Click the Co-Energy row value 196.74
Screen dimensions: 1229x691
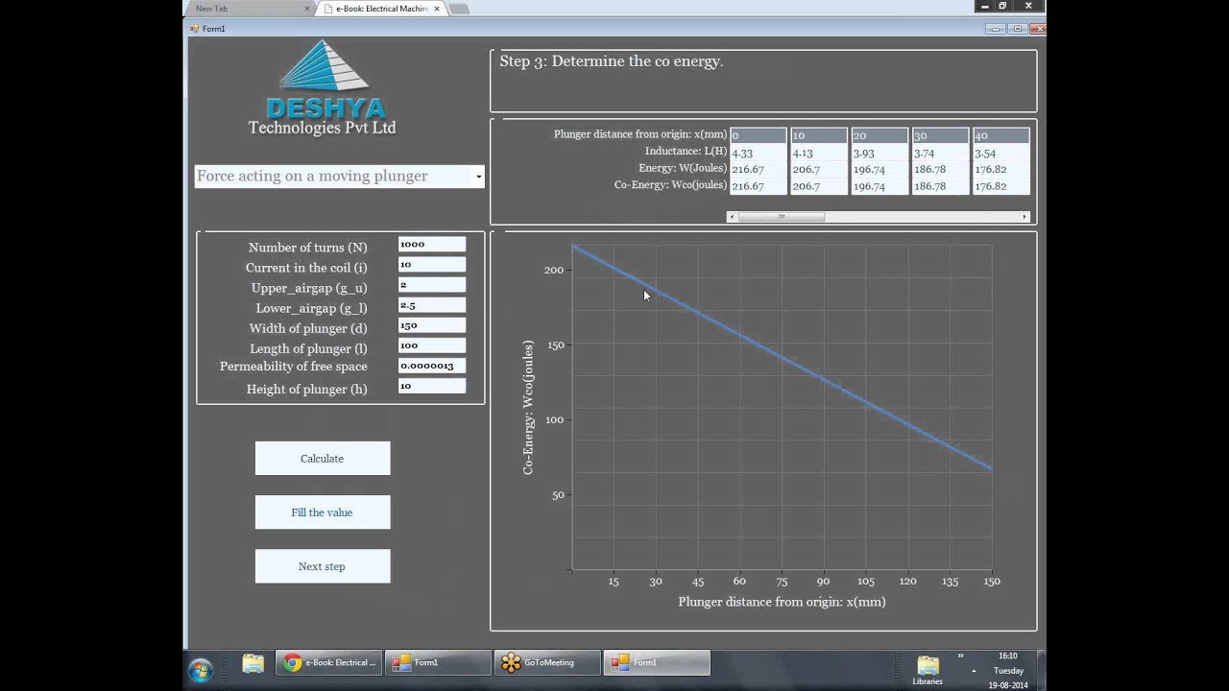(880, 186)
